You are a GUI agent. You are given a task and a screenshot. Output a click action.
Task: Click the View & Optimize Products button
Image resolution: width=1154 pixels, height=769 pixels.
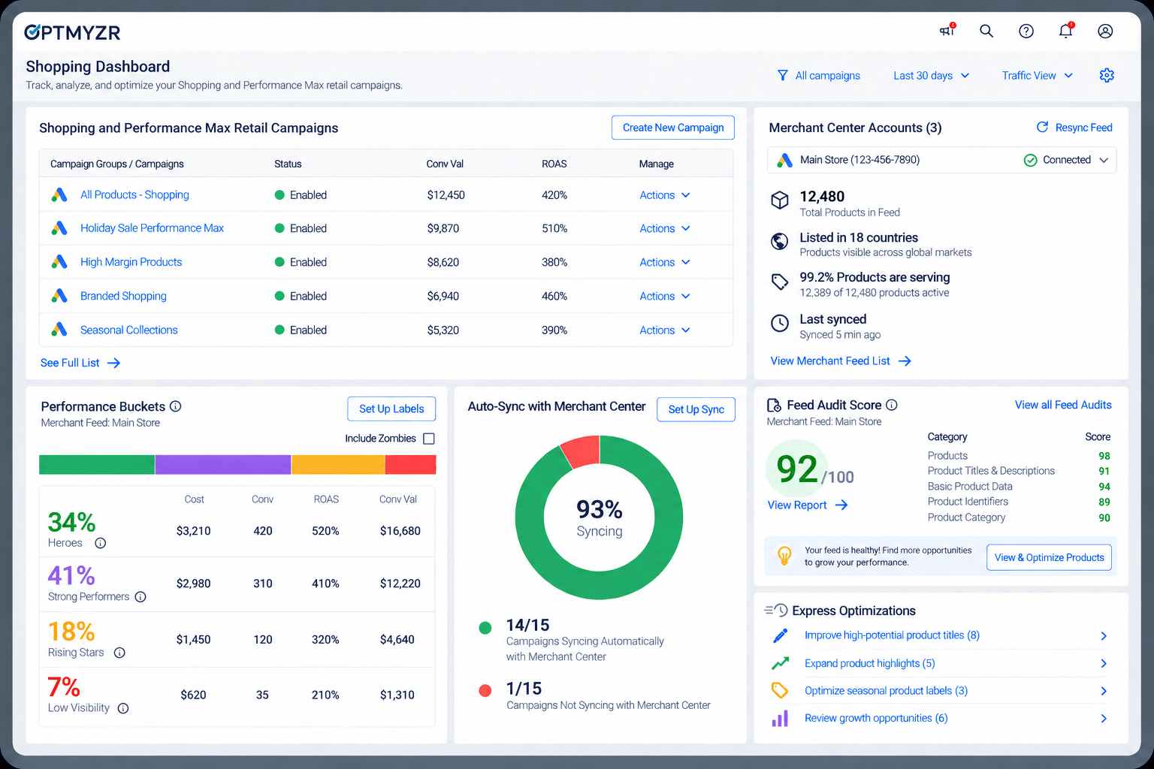(x=1049, y=557)
